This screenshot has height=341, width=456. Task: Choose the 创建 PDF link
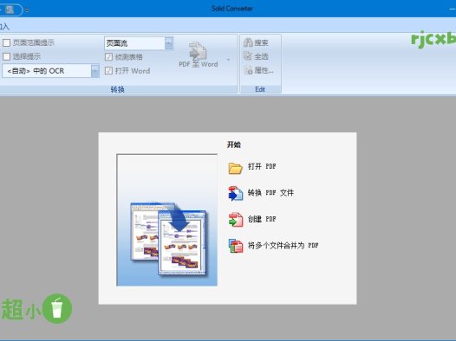[262, 219]
